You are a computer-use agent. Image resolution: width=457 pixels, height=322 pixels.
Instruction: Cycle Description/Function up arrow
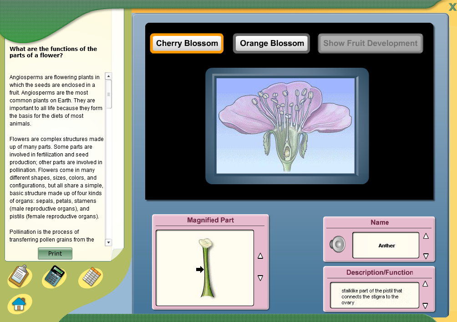425,284
